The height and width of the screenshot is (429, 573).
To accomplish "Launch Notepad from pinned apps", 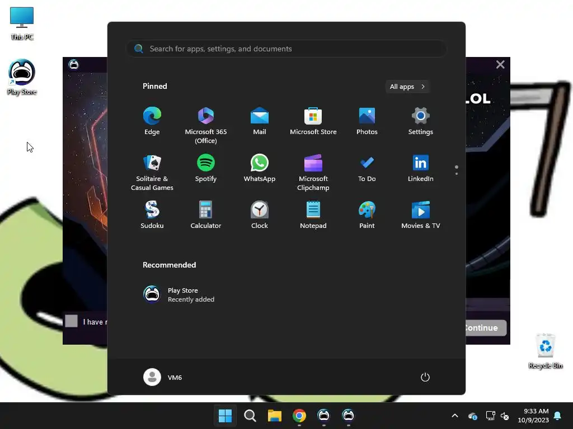I will [313, 215].
